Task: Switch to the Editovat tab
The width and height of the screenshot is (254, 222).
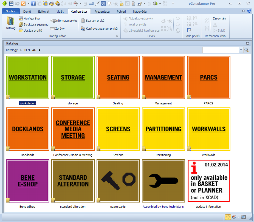Action: (44, 12)
